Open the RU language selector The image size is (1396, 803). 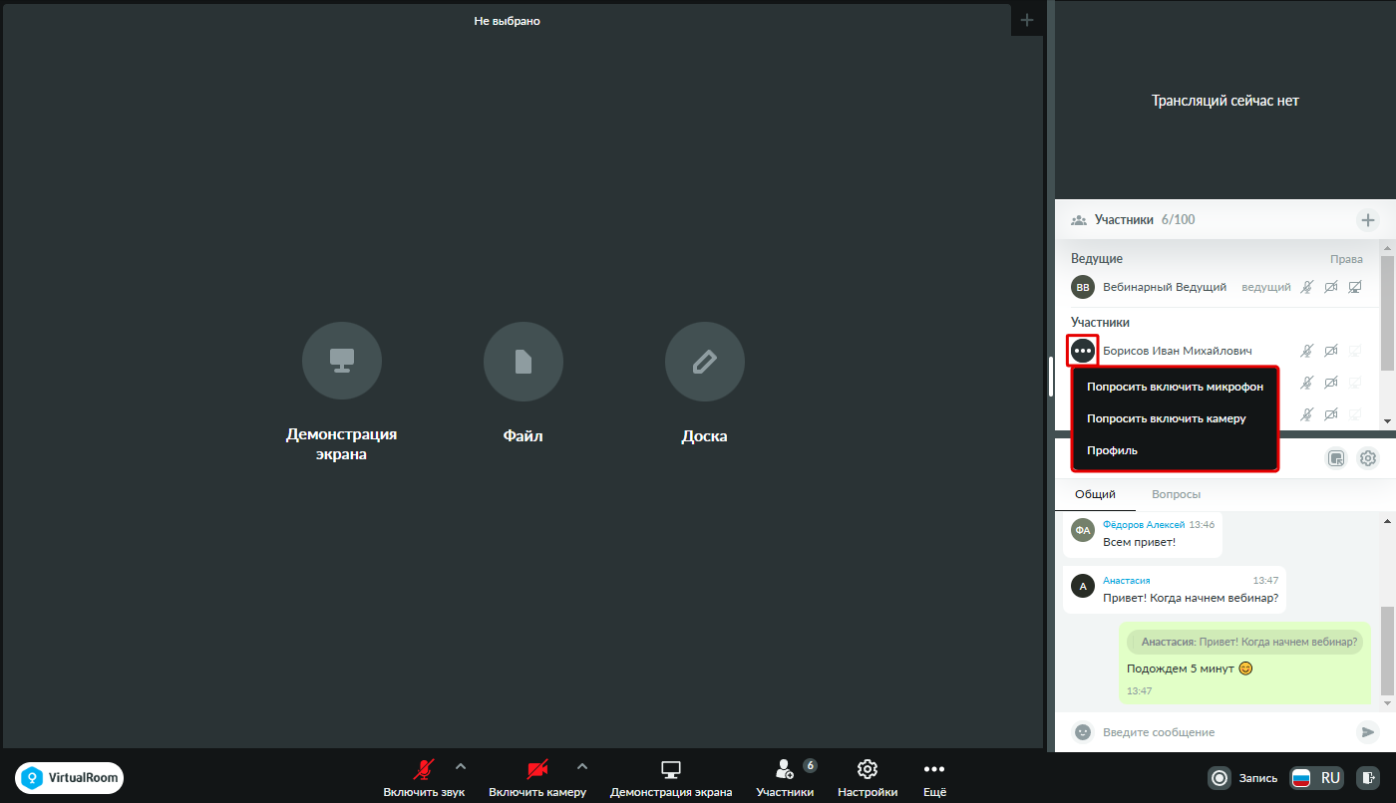[1317, 777]
